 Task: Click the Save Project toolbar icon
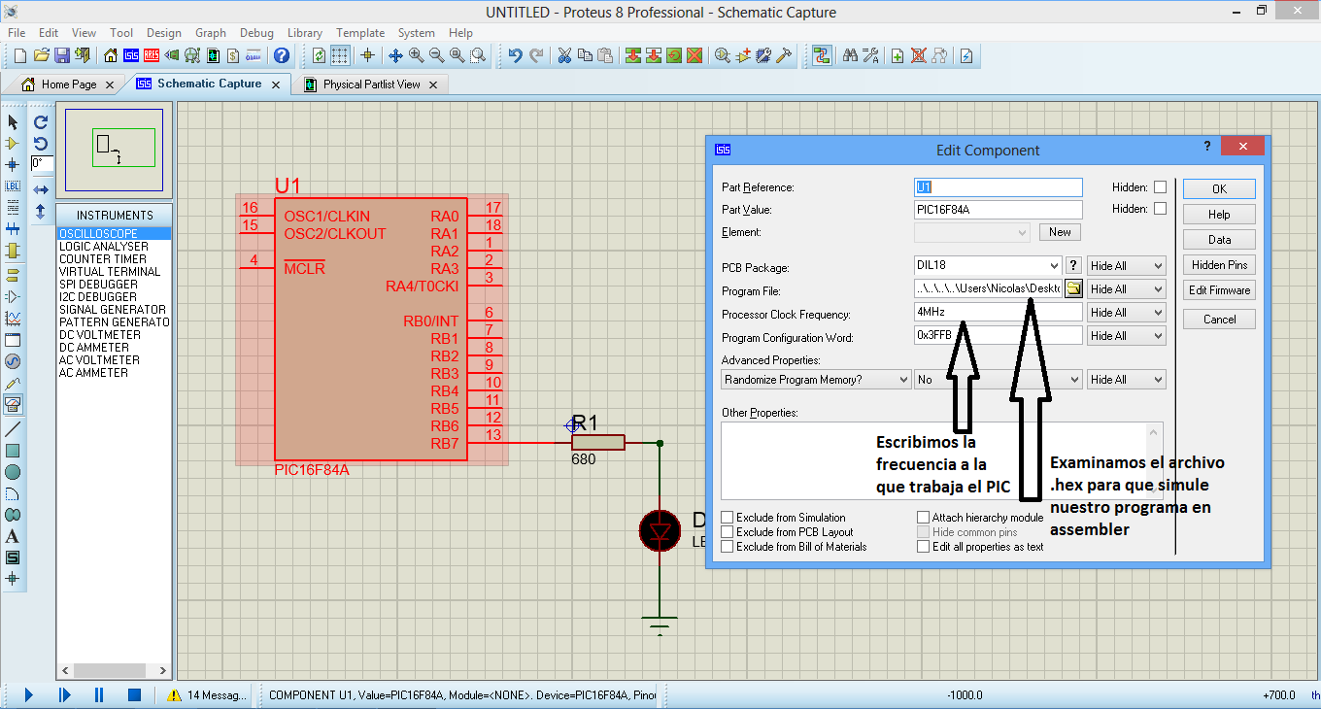click(x=61, y=55)
